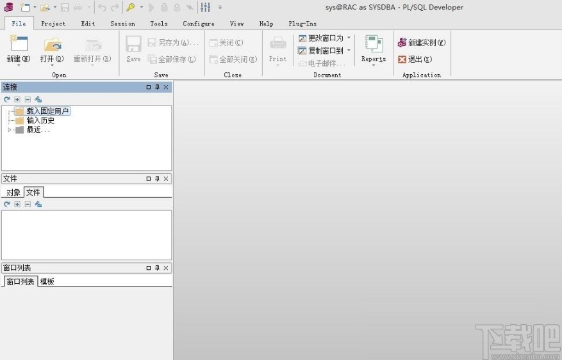The width and height of the screenshot is (562, 360).
Task: Open preferences sliders icon in quick toolbar
Action: click(206, 8)
